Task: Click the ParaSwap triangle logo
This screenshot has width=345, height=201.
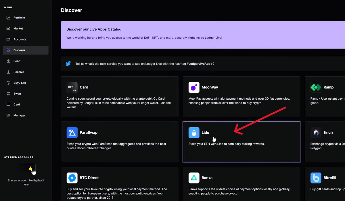Action: click(x=72, y=133)
